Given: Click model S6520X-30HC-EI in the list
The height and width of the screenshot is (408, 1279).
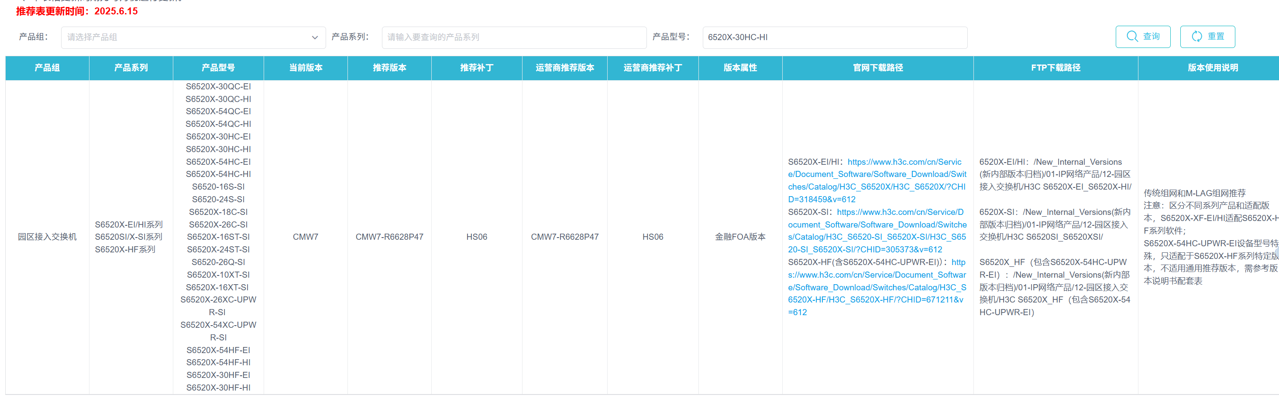Looking at the screenshot, I should coord(218,137).
